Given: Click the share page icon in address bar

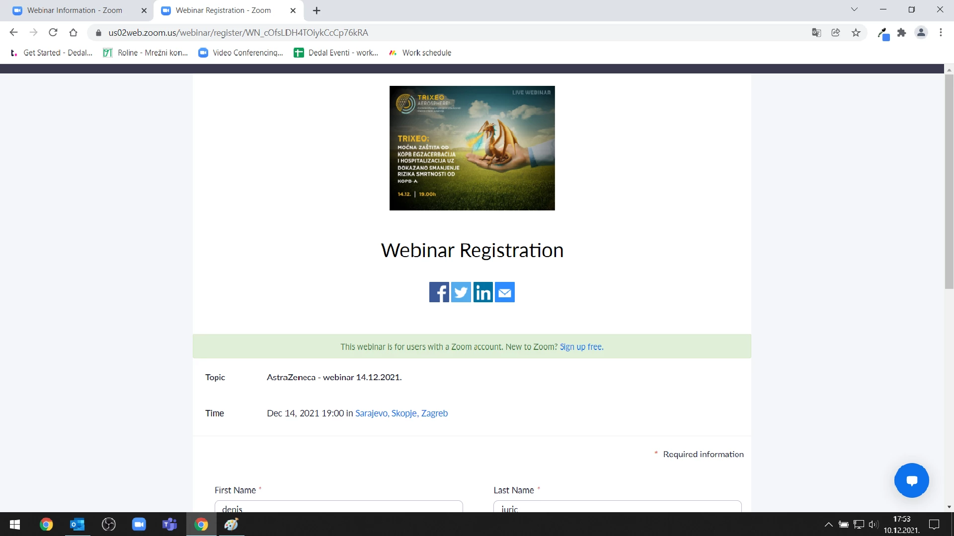Looking at the screenshot, I should pyautogui.click(x=836, y=33).
